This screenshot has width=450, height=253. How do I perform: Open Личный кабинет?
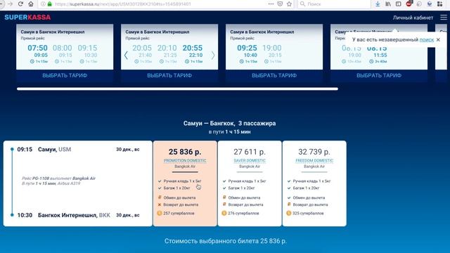coord(413,18)
